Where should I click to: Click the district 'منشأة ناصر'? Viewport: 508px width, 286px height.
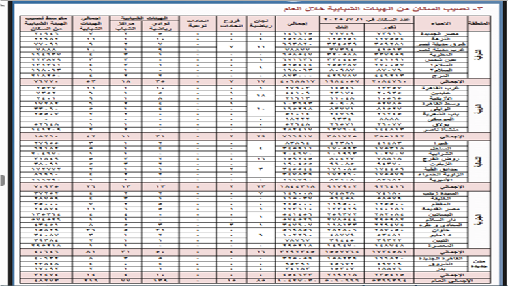point(440,130)
